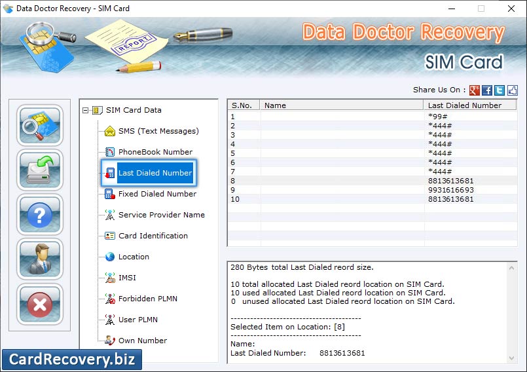Select row 2 in dialed list
Screen dimensions: 527x372
pyautogui.click(x=373, y=126)
